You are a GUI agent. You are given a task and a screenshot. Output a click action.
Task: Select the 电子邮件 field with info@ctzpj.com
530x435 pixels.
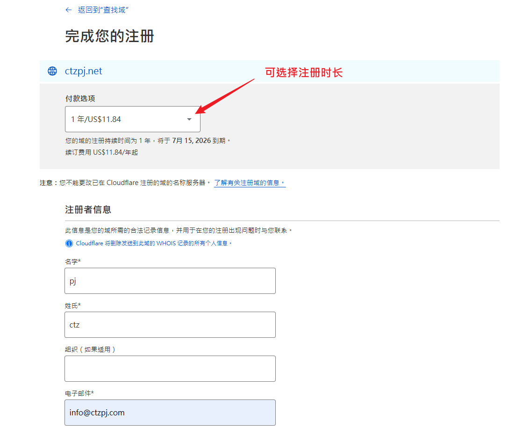[x=170, y=413]
